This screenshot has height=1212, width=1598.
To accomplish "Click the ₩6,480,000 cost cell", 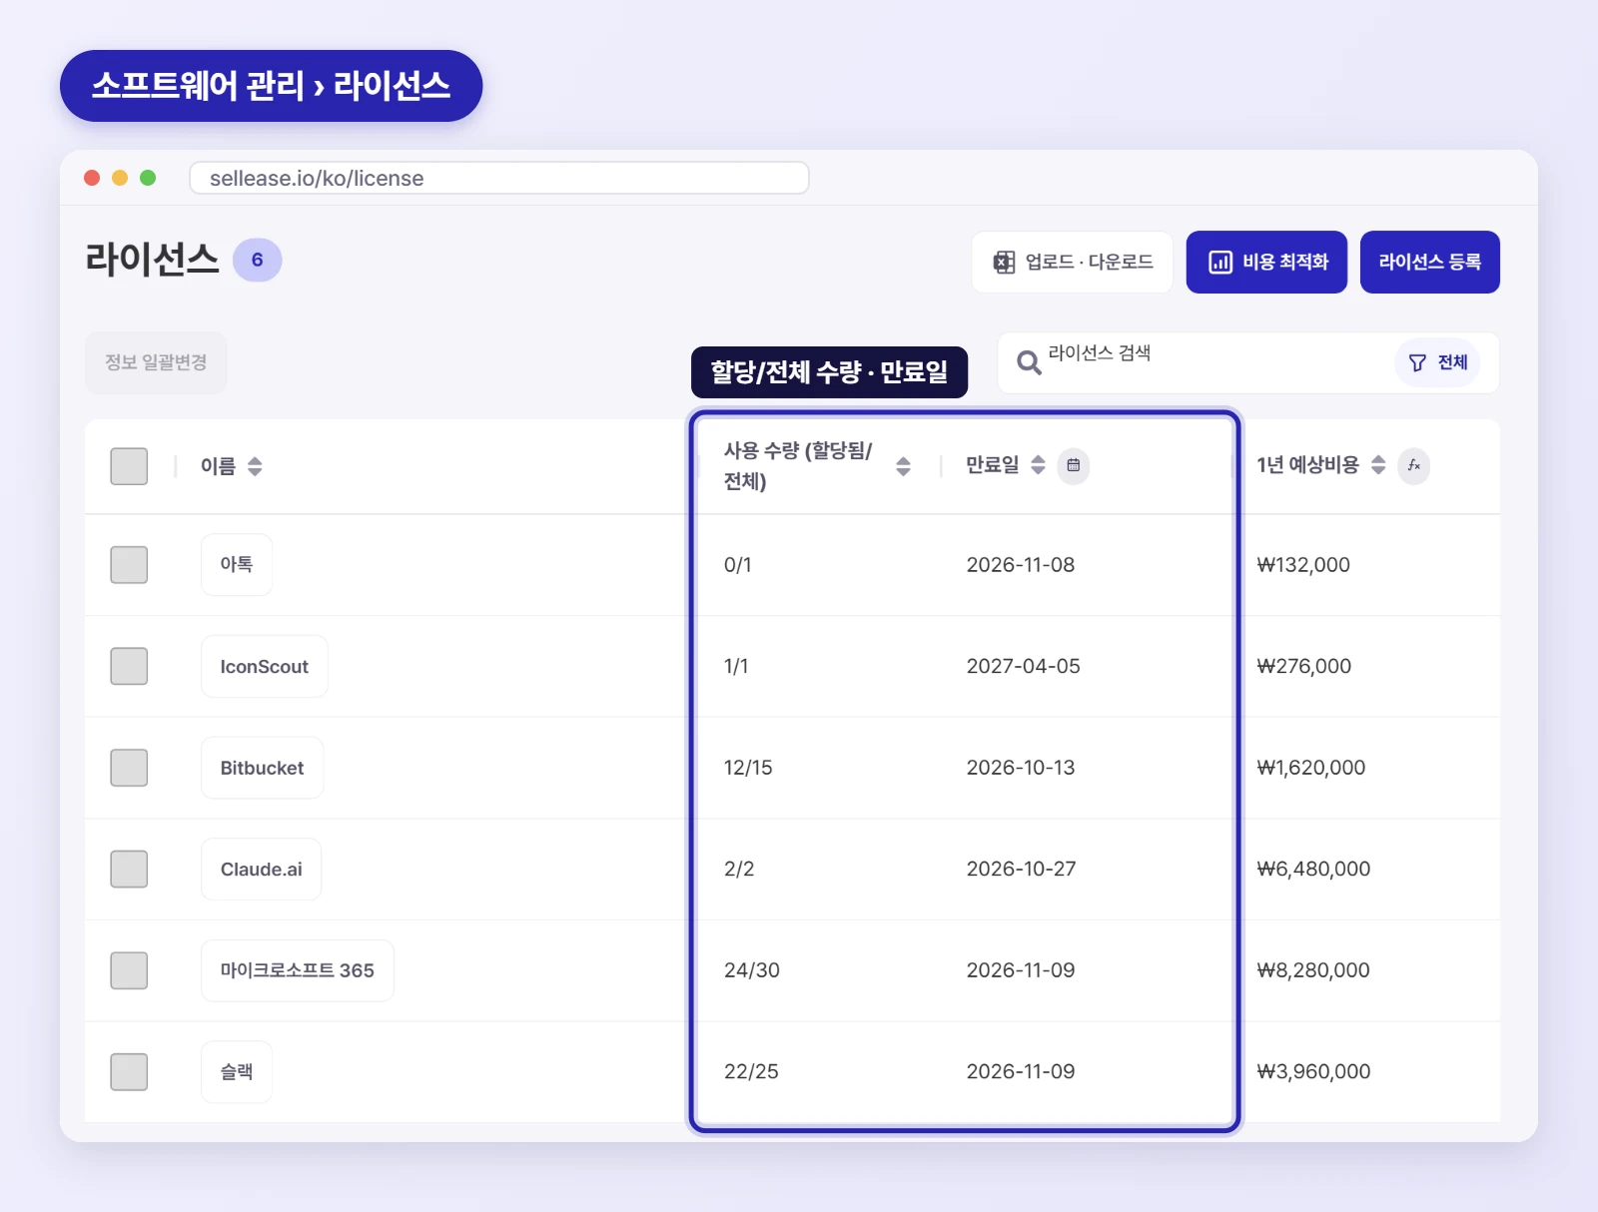I will (x=1313, y=869).
